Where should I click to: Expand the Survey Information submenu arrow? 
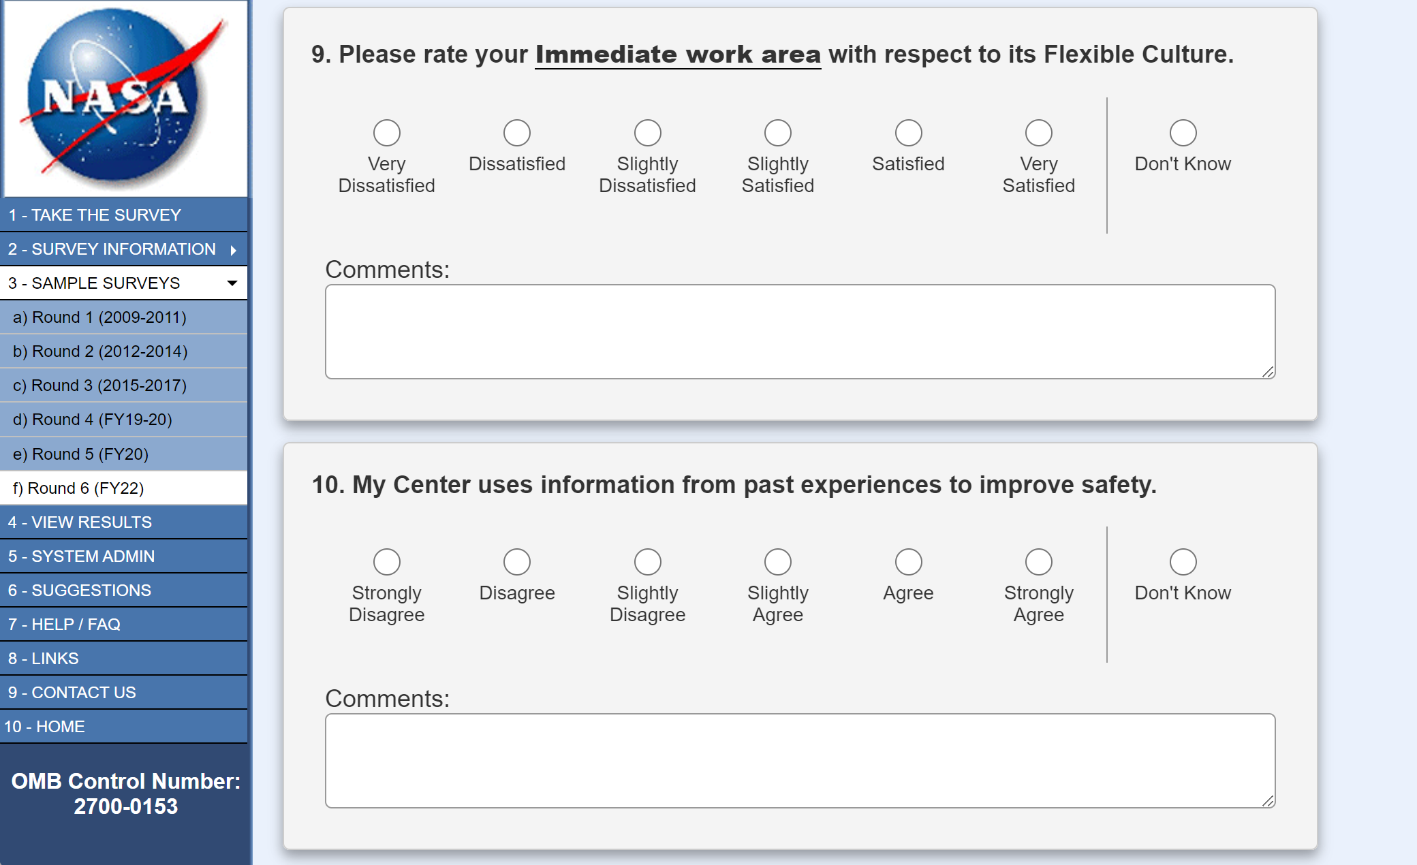pyautogui.click(x=234, y=250)
